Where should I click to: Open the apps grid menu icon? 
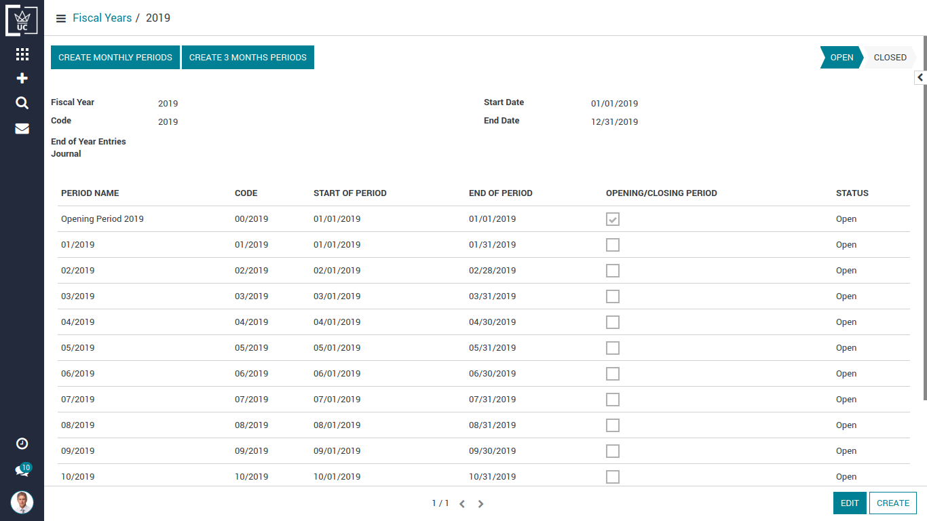tap(22, 54)
